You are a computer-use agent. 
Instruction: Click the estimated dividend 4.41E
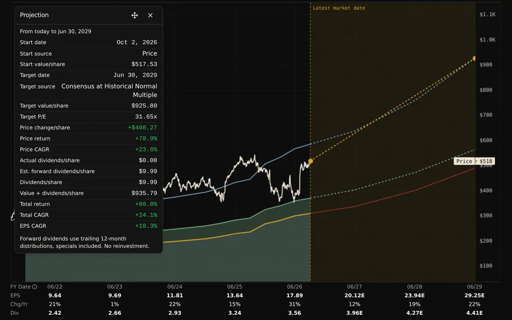coord(474,313)
